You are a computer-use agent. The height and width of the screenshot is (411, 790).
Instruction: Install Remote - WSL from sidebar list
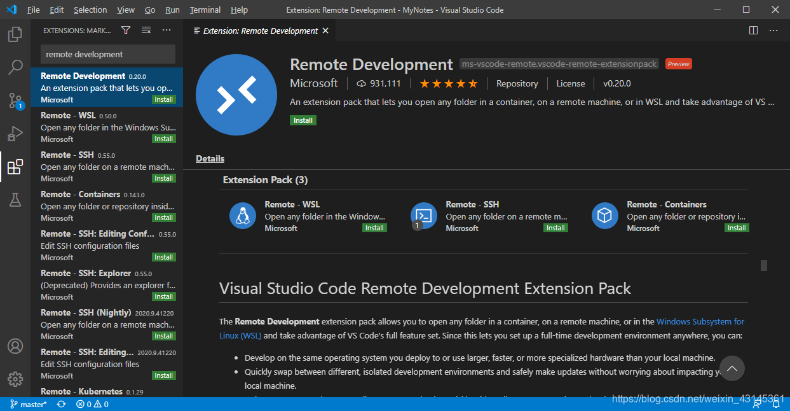coord(164,139)
